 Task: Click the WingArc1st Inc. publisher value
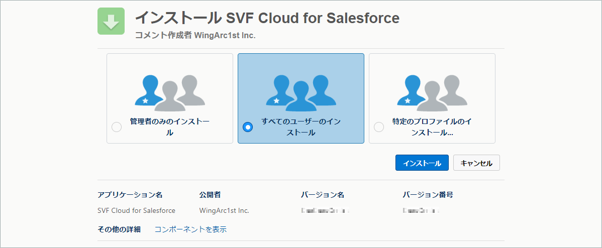(x=224, y=210)
